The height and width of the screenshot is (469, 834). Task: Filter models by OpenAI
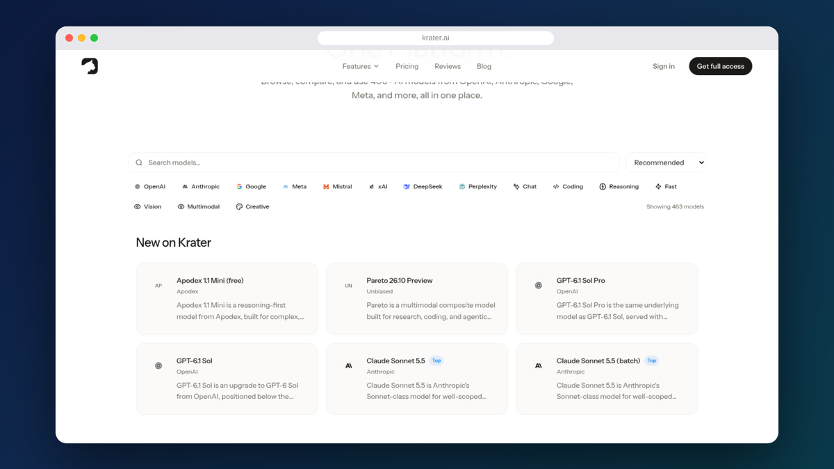click(x=150, y=187)
